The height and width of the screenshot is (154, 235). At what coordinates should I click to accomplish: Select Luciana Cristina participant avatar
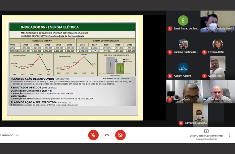pos(183,44)
